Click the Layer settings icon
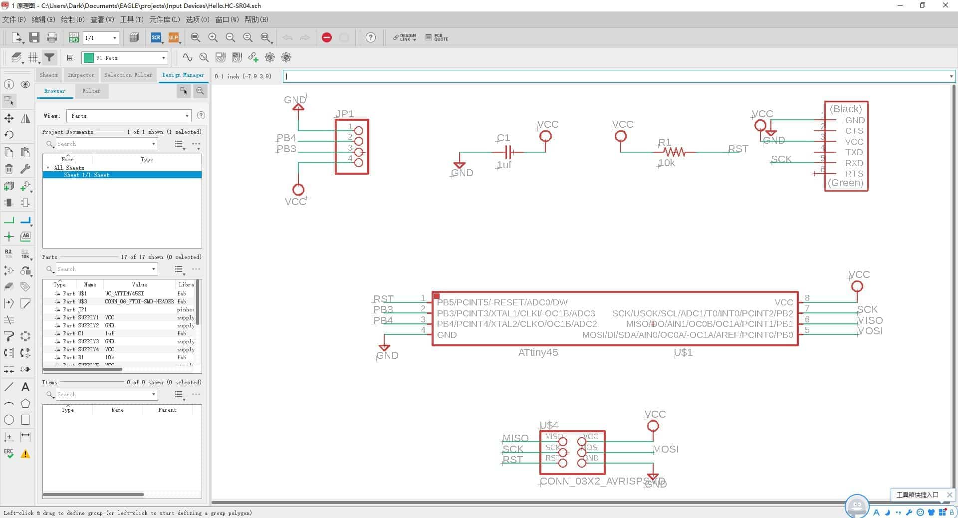 point(17,58)
